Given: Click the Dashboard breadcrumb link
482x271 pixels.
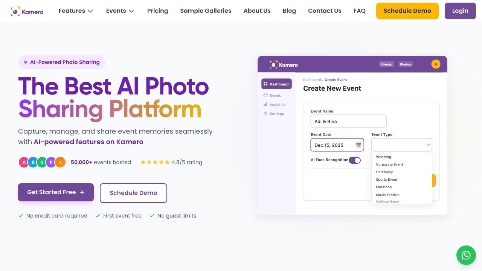Looking at the screenshot, I should click(x=312, y=80).
